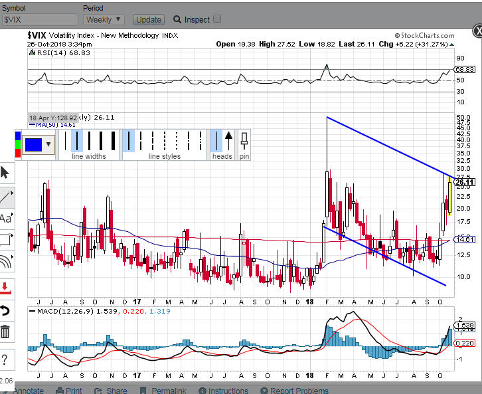Enable the arrow head line ending
Screen dimensions: 482x394
pyautogui.click(x=228, y=141)
